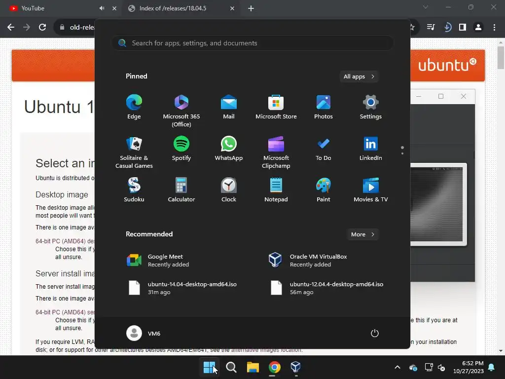Go back in Chrome

[11, 27]
